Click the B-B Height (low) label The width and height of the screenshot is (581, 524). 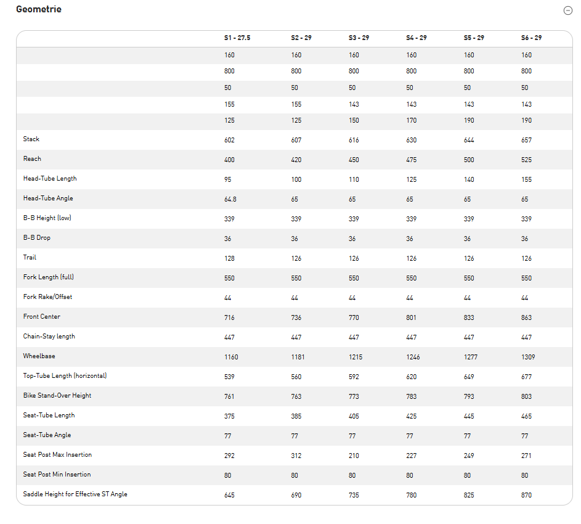point(47,218)
